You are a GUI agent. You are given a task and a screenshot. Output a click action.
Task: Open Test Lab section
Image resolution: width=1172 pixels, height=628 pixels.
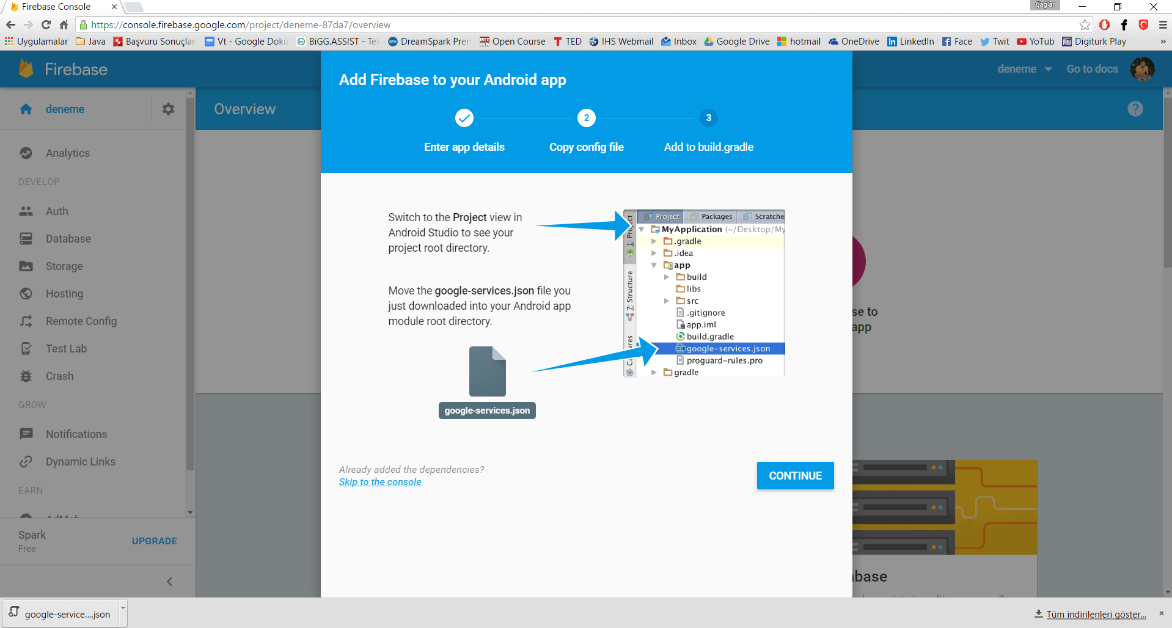coord(66,349)
